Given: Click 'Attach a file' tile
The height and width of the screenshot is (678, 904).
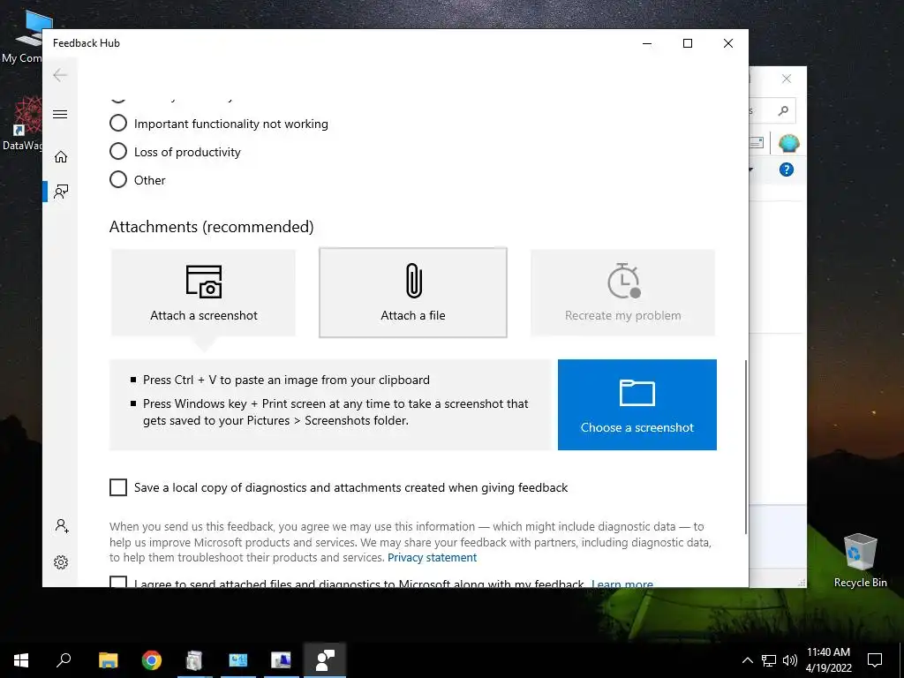Looking at the screenshot, I should (413, 292).
